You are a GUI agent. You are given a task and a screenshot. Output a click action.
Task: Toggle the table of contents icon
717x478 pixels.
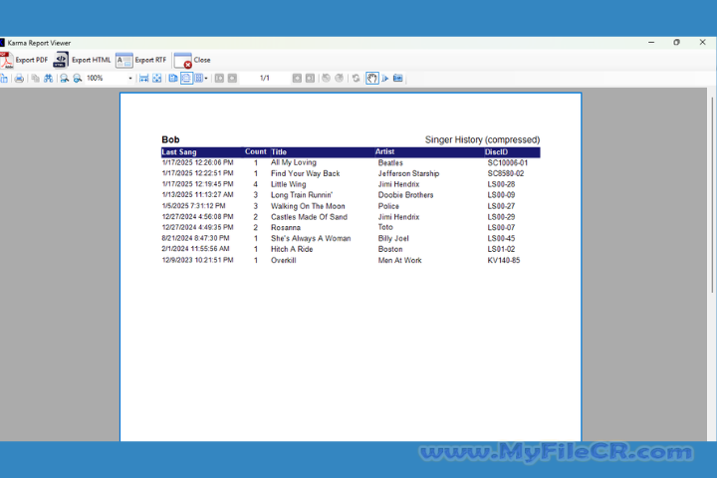[x=4, y=79]
